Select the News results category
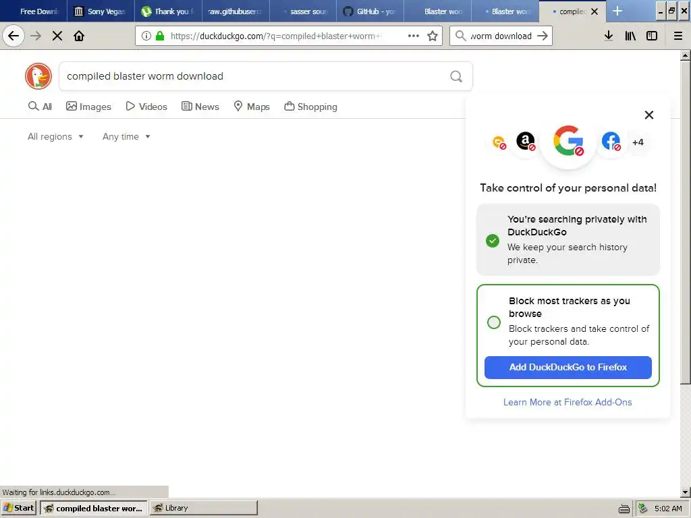Image resolution: width=691 pixels, height=518 pixels. [x=200, y=107]
